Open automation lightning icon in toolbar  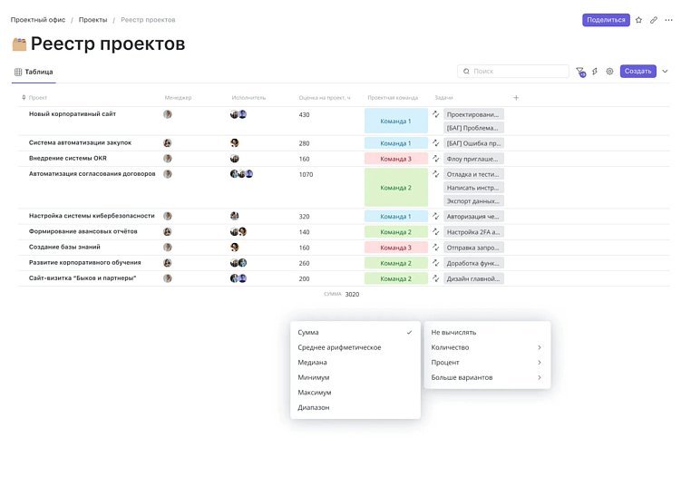595,72
